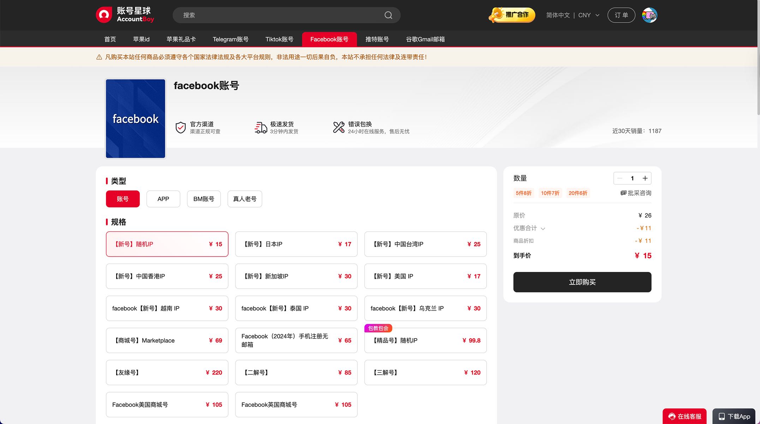This screenshot has width=760, height=424.
Task: Click the minus icon to decrease quantity
Action: [620, 178]
